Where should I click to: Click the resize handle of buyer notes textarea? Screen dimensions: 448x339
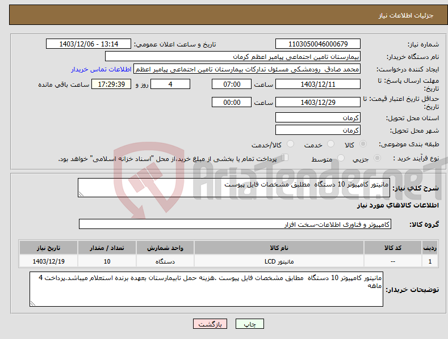33,303
